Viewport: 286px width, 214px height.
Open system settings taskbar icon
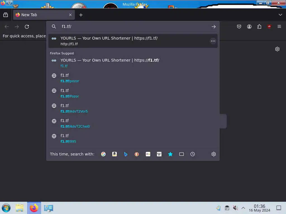pos(49,208)
